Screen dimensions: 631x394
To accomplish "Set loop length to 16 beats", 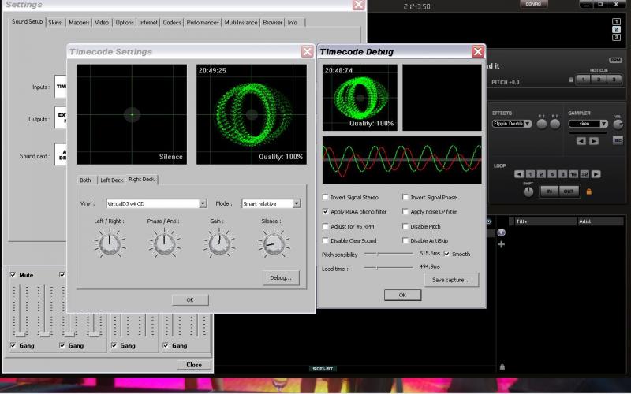I will [x=573, y=174].
